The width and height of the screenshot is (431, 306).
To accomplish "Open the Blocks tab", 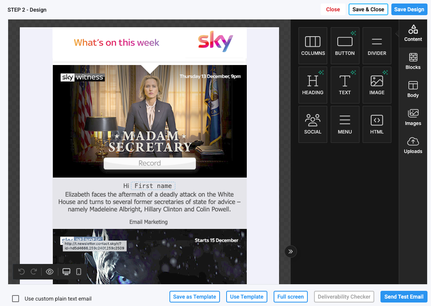I will tap(413, 62).
